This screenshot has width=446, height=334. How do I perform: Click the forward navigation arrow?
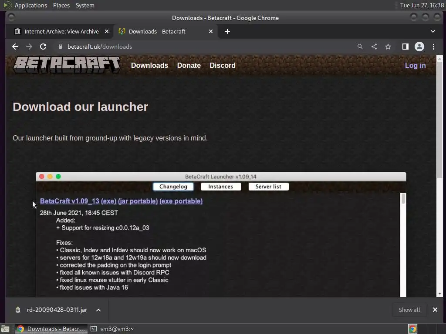pyautogui.click(x=29, y=47)
